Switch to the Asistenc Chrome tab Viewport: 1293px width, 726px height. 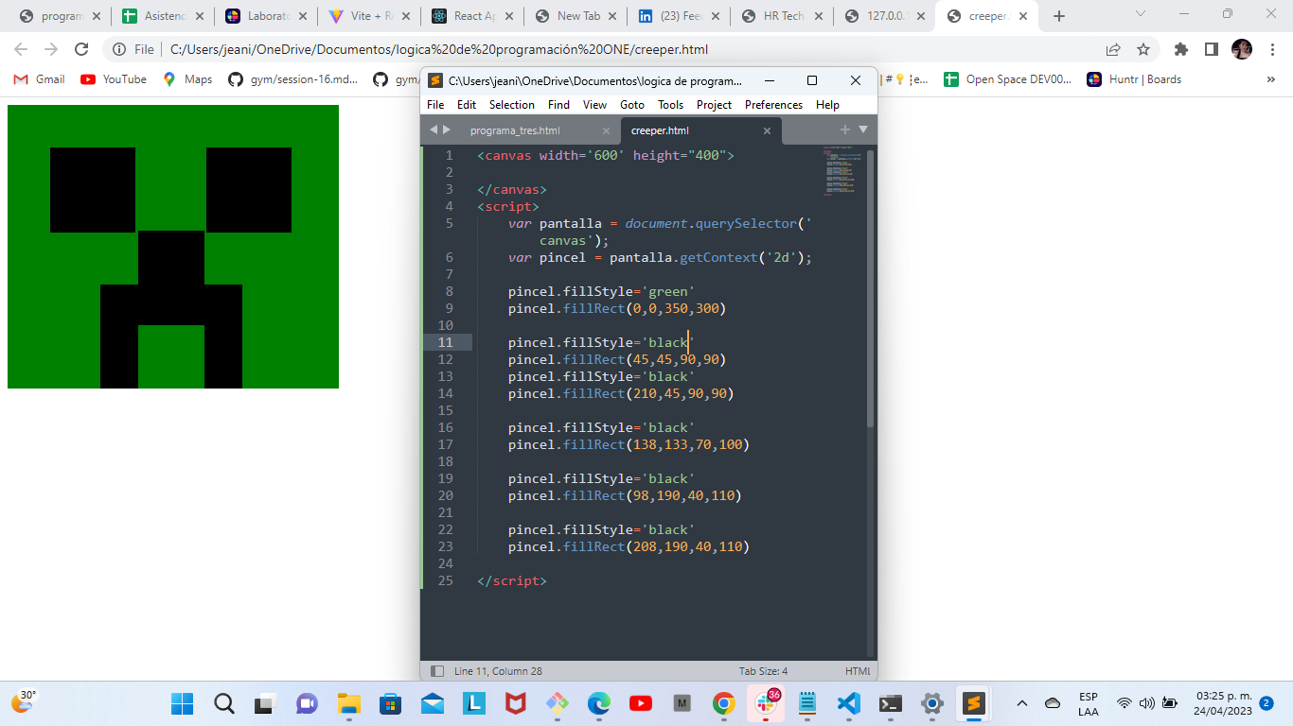[163, 16]
